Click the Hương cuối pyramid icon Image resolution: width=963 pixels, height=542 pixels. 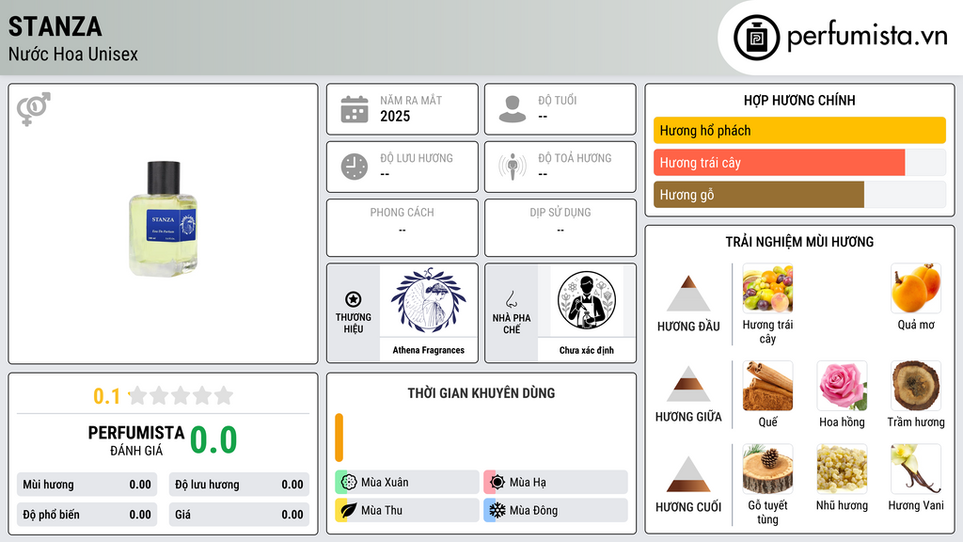tap(688, 474)
